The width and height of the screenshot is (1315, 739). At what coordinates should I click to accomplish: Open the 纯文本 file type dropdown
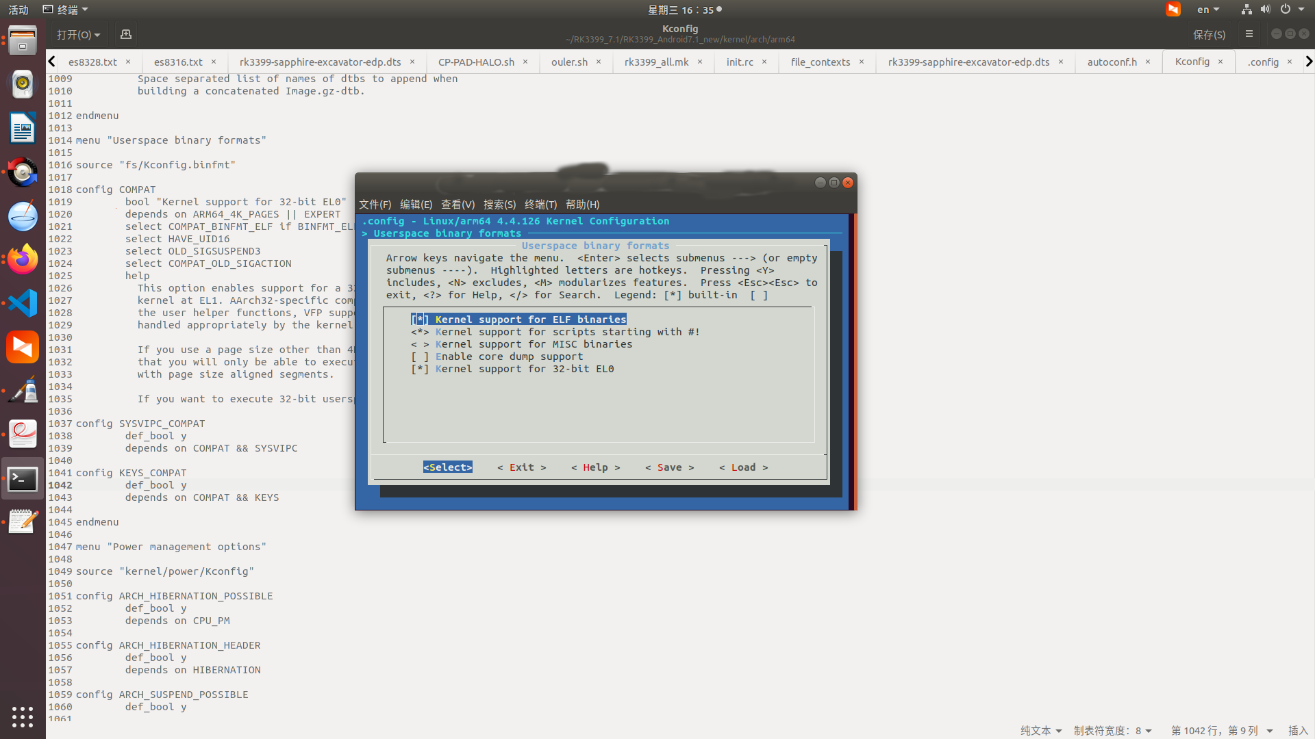(1041, 730)
